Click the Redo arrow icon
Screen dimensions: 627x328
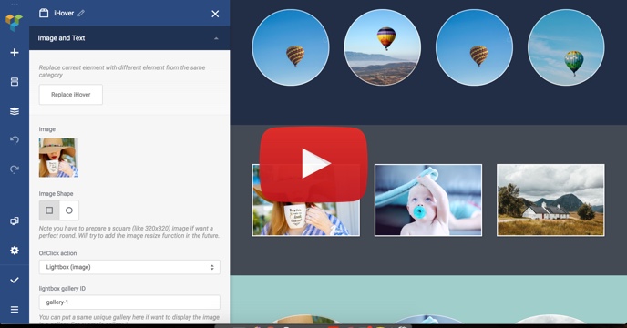15,169
